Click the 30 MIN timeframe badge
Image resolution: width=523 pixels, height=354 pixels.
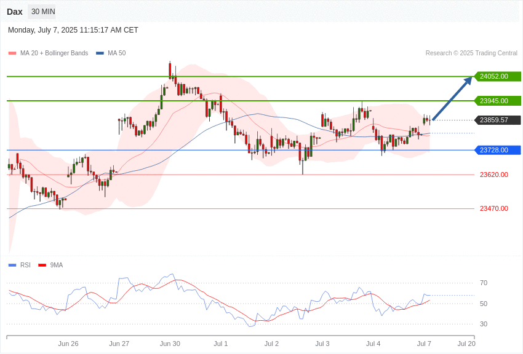43,12
